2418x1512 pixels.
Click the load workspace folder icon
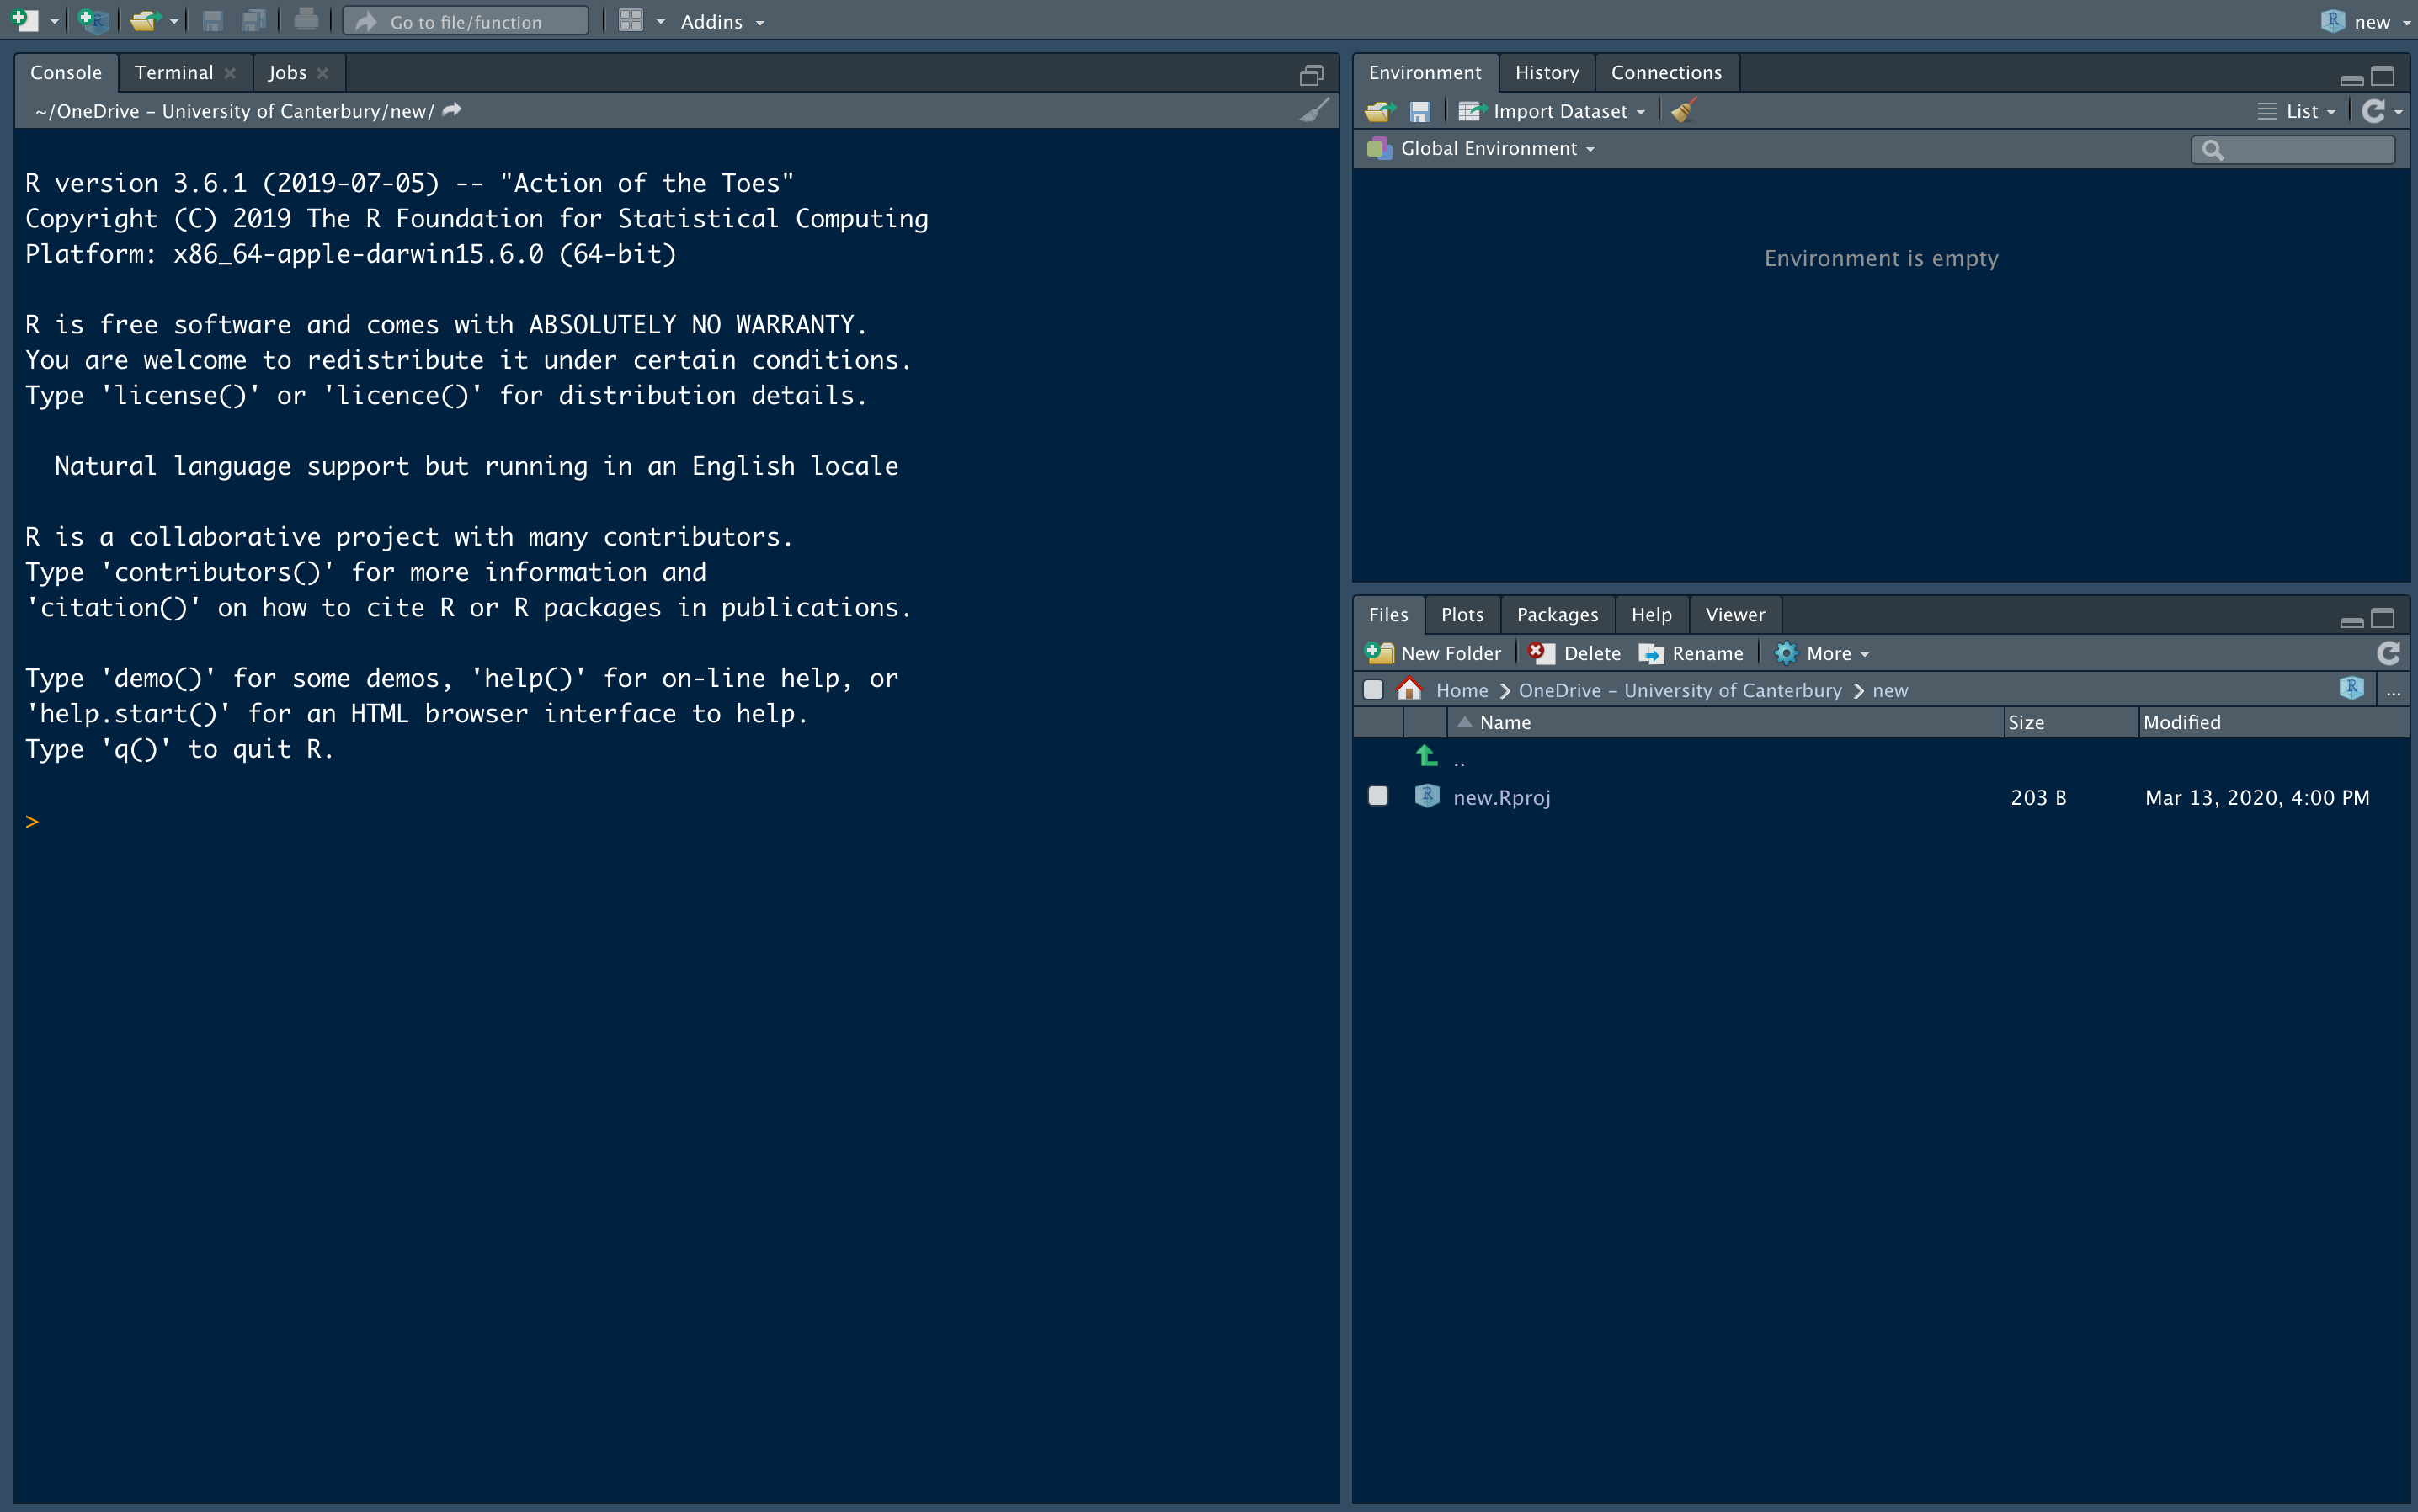[1380, 111]
